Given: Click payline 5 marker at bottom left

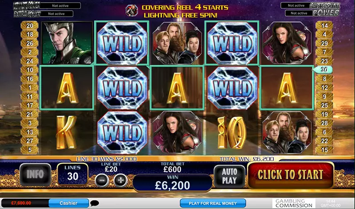Looking at the screenshot, I should click(30, 150).
